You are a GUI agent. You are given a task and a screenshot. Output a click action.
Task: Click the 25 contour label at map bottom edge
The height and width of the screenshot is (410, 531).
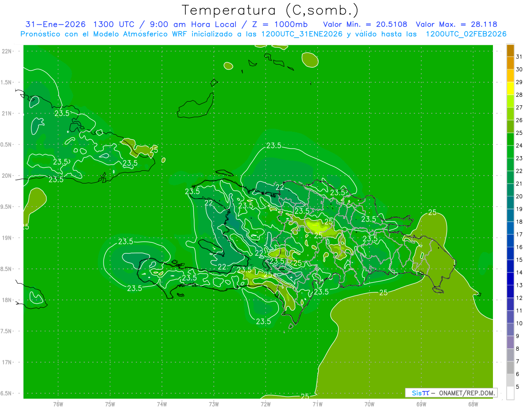click(x=305, y=396)
